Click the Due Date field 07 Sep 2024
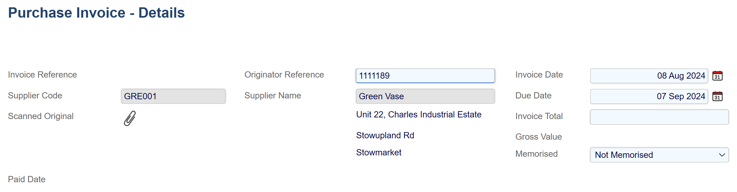Screen dimensions: 737x192 (x=649, y=96)
